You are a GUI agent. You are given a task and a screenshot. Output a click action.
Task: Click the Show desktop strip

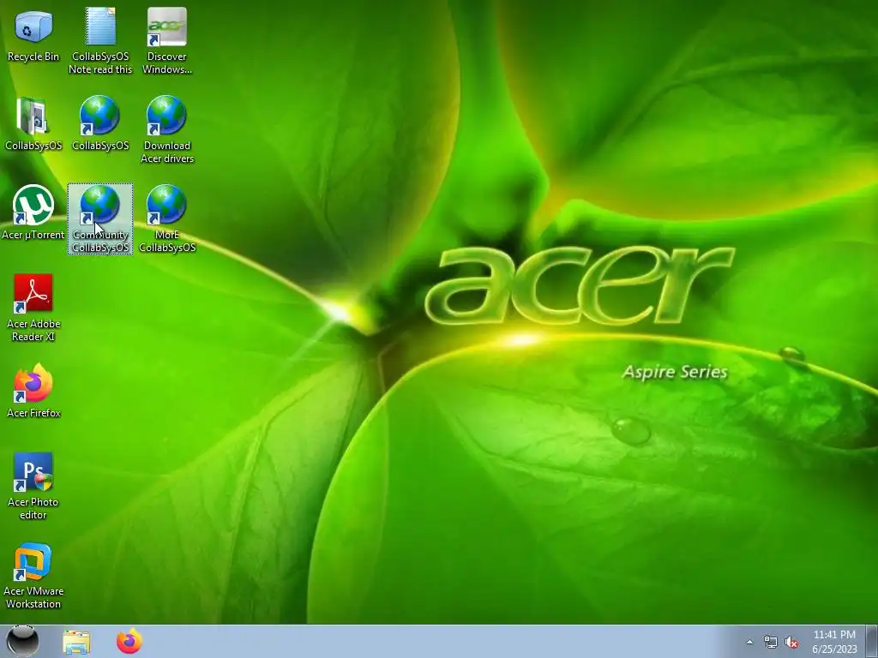(x=872, y=641)
